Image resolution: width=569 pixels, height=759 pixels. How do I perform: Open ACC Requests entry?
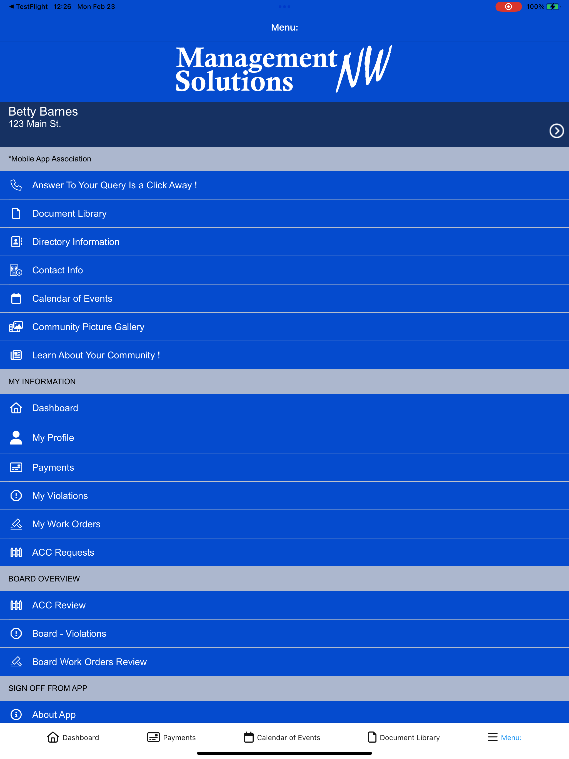pyautogui.click(x=284, y=552)
